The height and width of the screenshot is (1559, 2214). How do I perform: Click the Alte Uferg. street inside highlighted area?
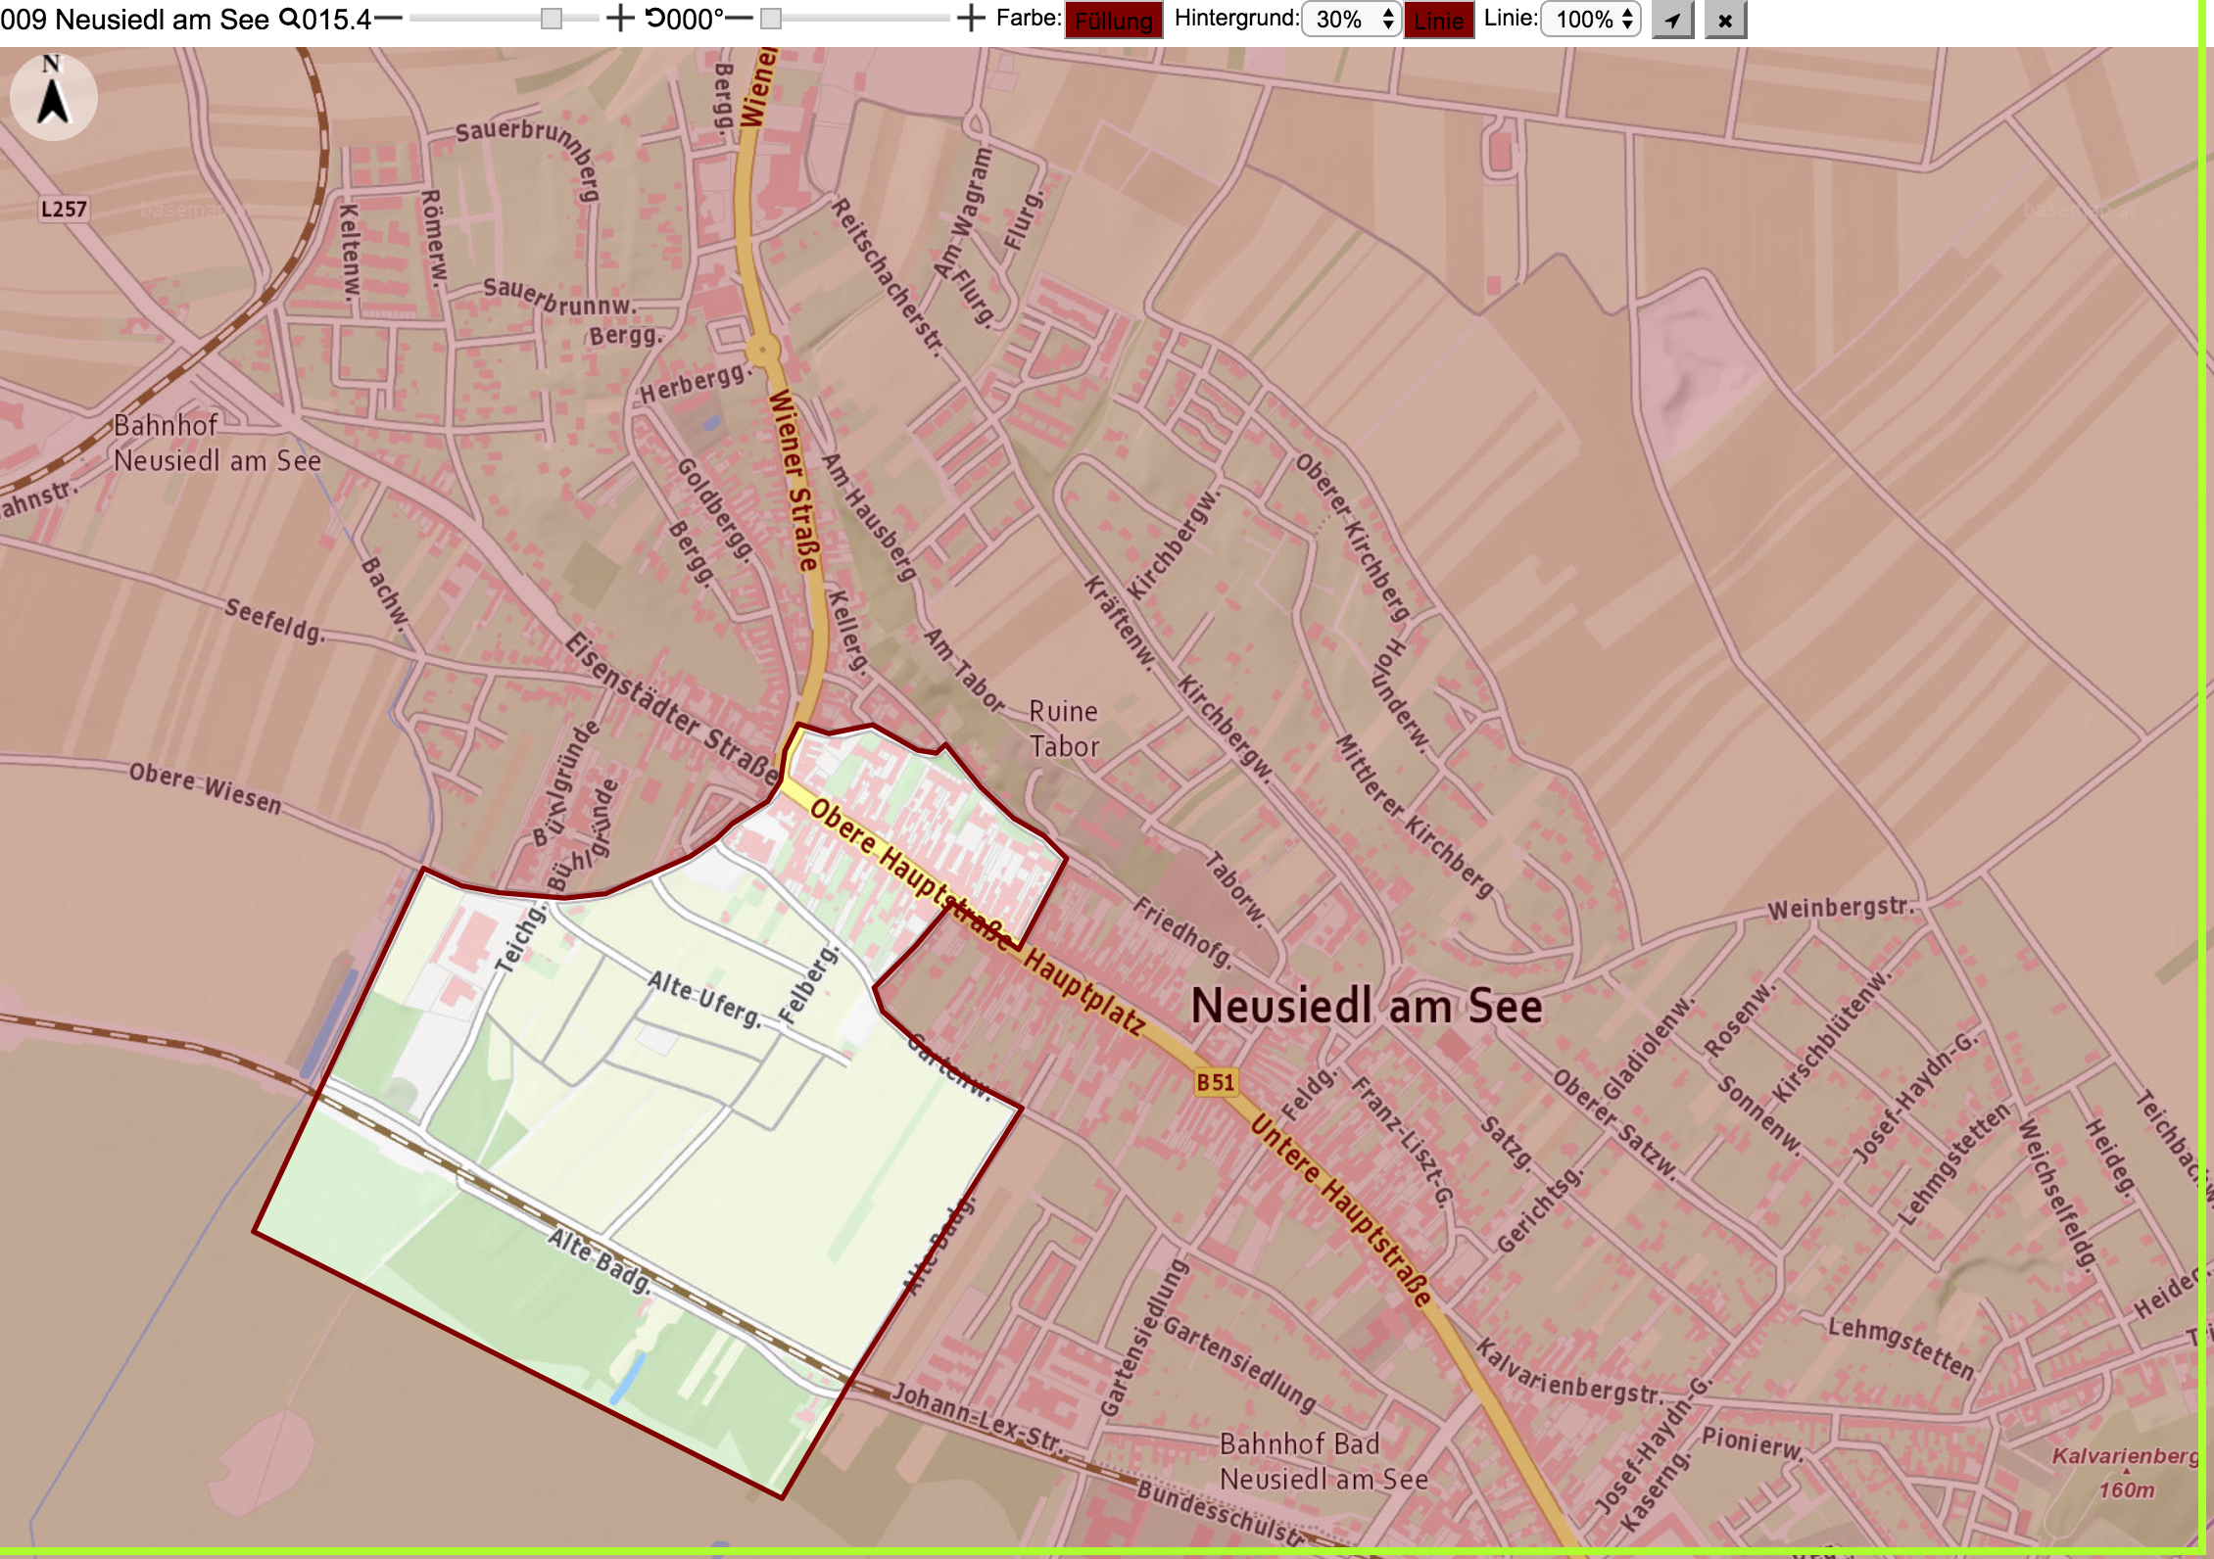(x=705, y=998)
